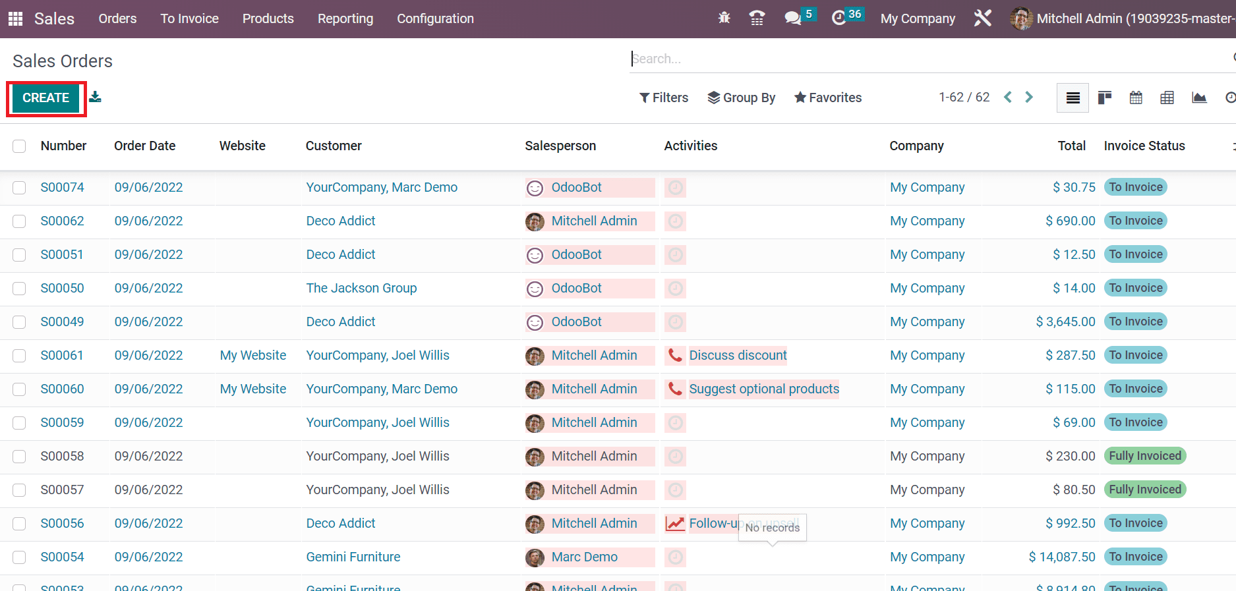Click the Sales app title

(x=54, y=18)
